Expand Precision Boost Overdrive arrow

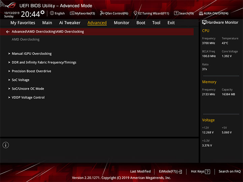[9, 71]
